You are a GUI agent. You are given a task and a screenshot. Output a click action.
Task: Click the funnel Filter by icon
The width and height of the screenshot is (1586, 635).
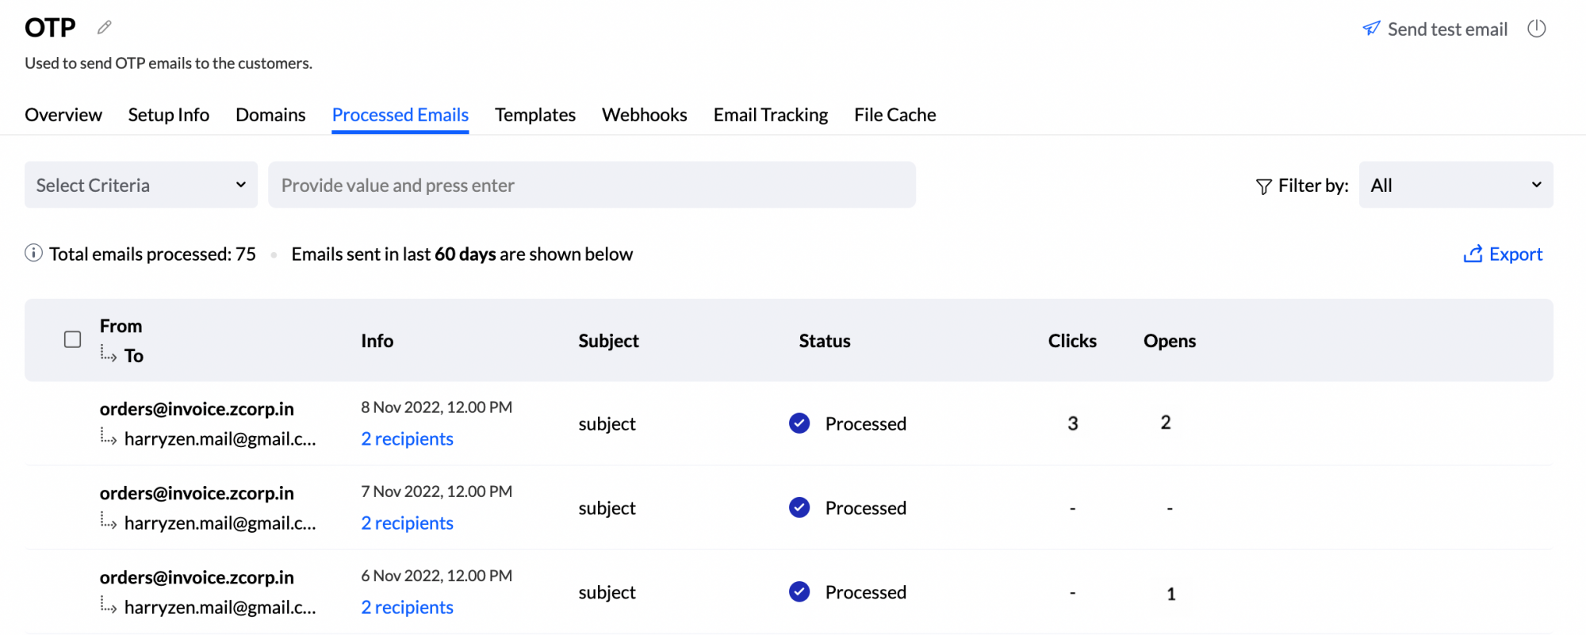[x=1263, y=186]
